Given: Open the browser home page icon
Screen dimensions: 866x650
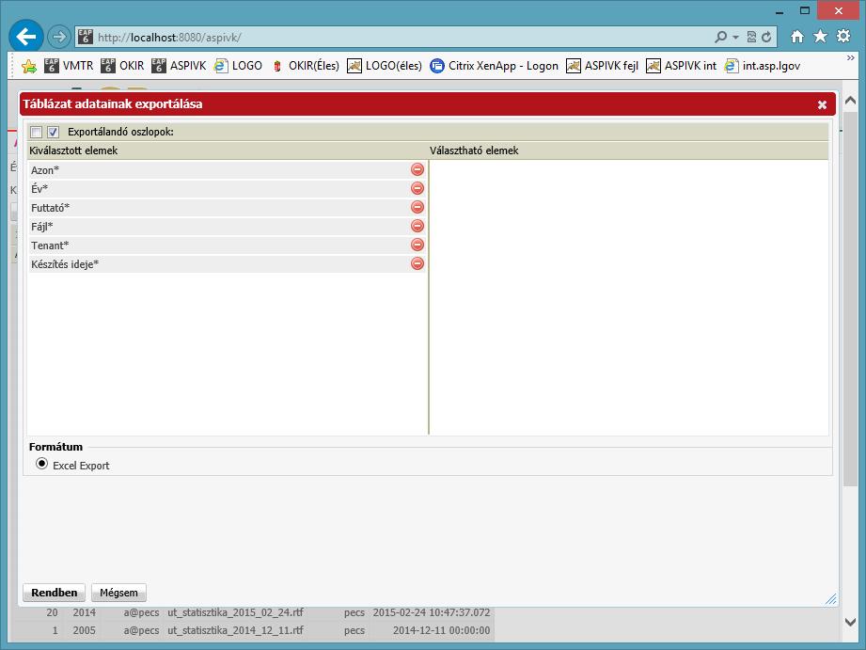Looking at the screenshot, I should point(797,37).
